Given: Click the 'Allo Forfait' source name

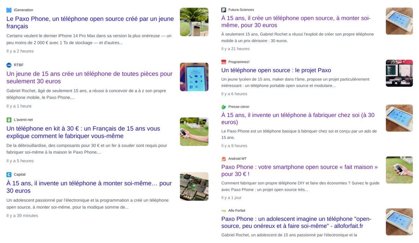Looking at the screenshot, I should click(237, 211).
